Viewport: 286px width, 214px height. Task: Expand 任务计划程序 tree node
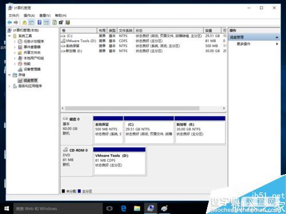point(15,41)
